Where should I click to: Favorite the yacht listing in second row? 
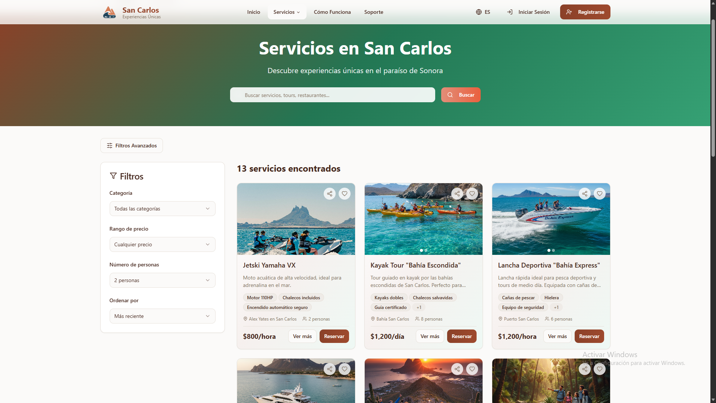[344, 369]
